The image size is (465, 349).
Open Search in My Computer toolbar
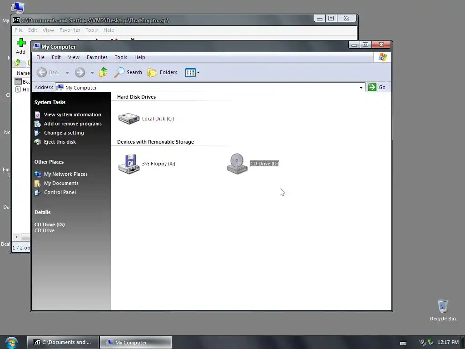point(128,72)
